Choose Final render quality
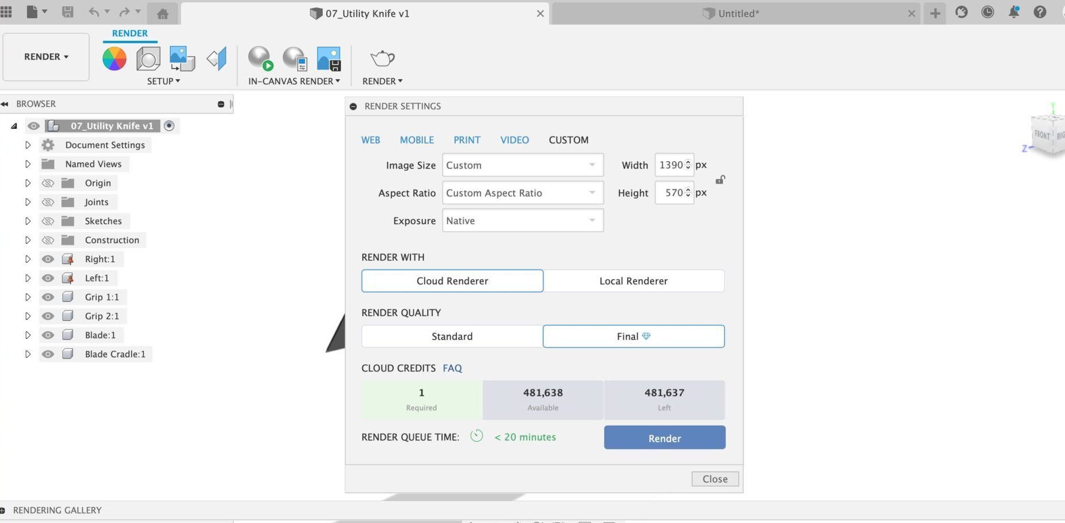1065x523 pixels. [x=633, y=337]
